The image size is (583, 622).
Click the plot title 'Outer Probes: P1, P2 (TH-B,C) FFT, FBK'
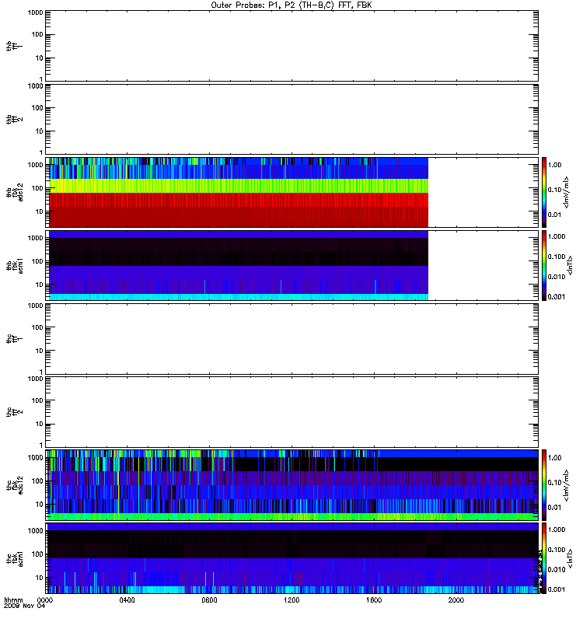click(291, 5)
